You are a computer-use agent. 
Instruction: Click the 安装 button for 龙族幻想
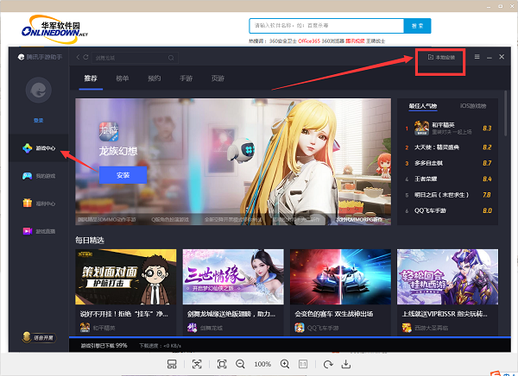pyautogui.click(x=123, y=175)
